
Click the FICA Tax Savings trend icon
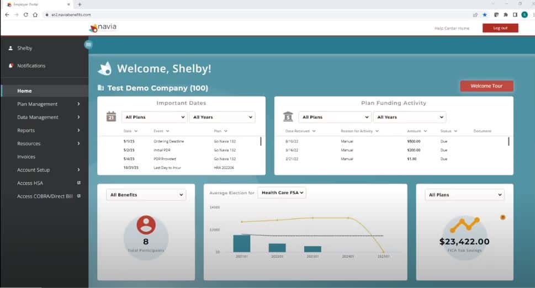(x=464, y=225)
